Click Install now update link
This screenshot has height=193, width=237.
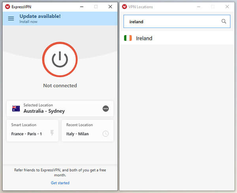pos(28,22)
